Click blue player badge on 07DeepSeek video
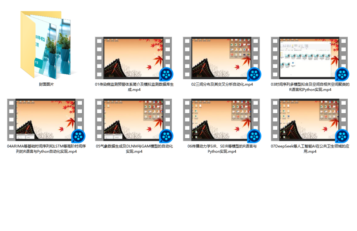The height and width of the screenshot is (231, 357). [x=342, y=136]
